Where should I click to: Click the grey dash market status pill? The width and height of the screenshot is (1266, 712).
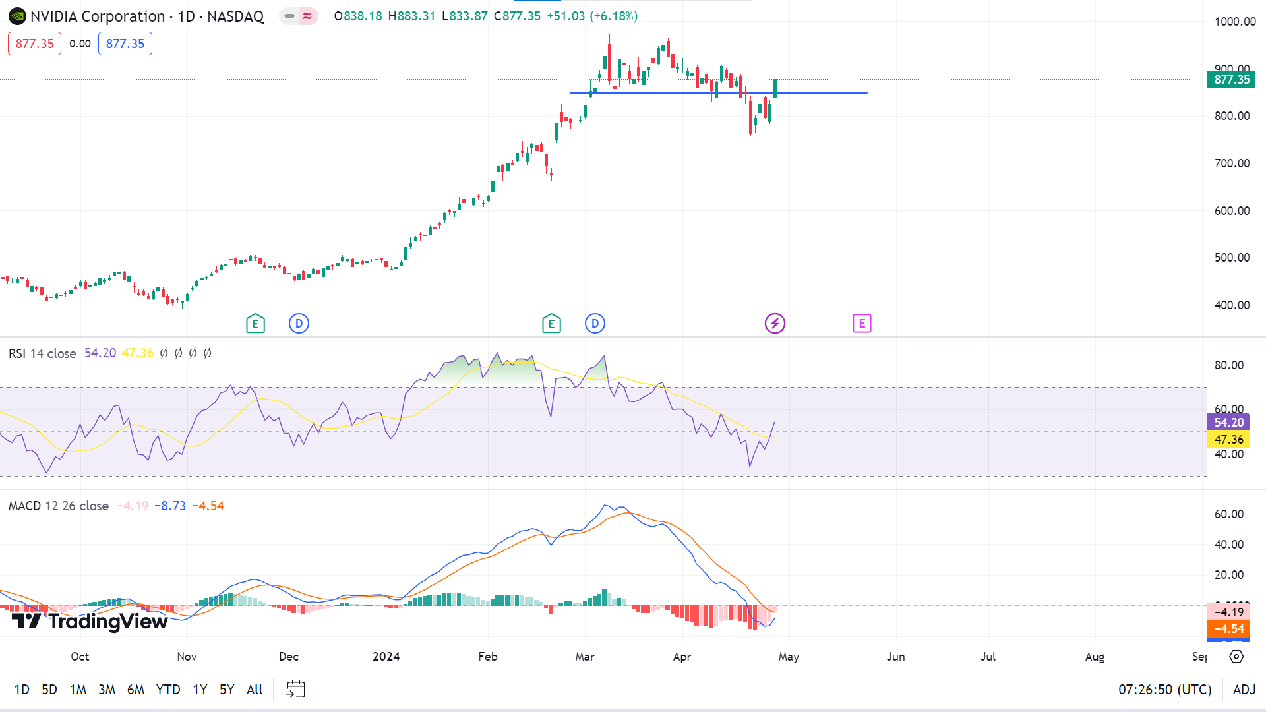tap(289, 16)
